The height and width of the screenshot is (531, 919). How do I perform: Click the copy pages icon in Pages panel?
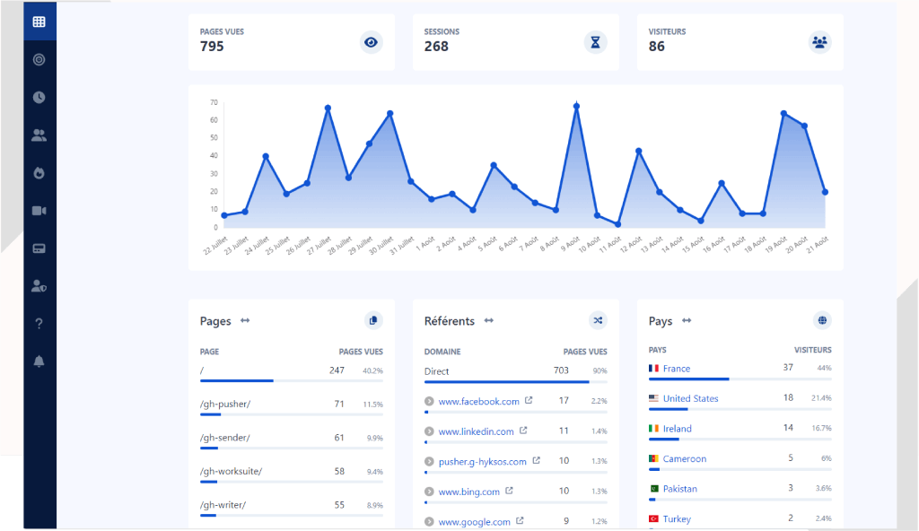click(373, 320)
